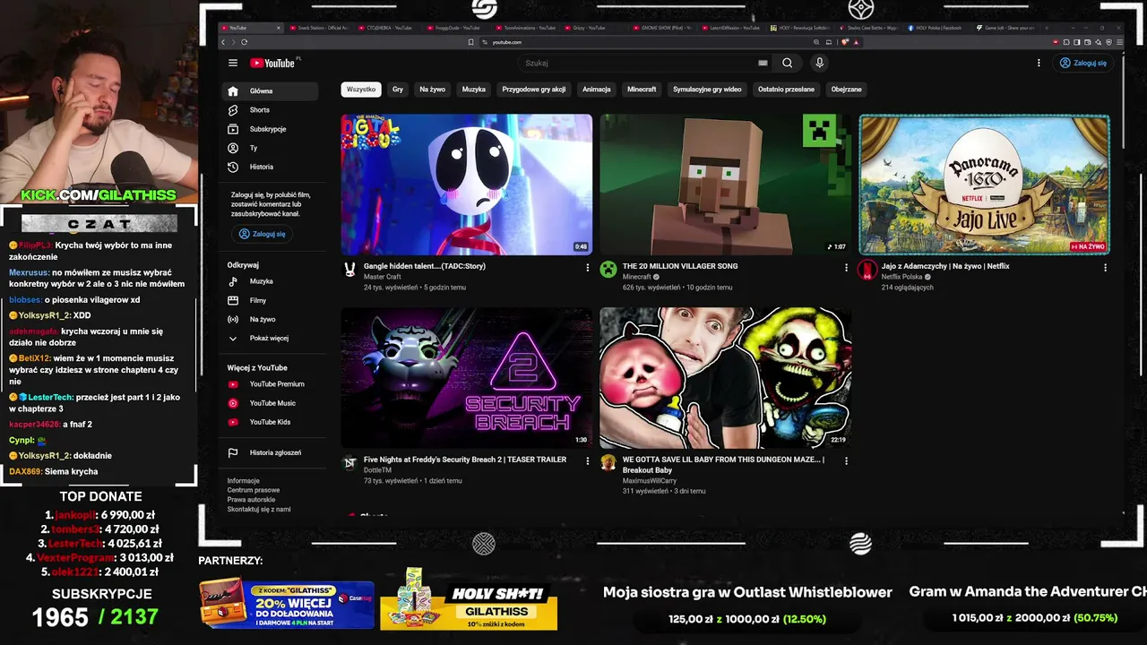The image size is (1147, 645).
Task: Click the Szukaj search field
Action: point(636,63)
